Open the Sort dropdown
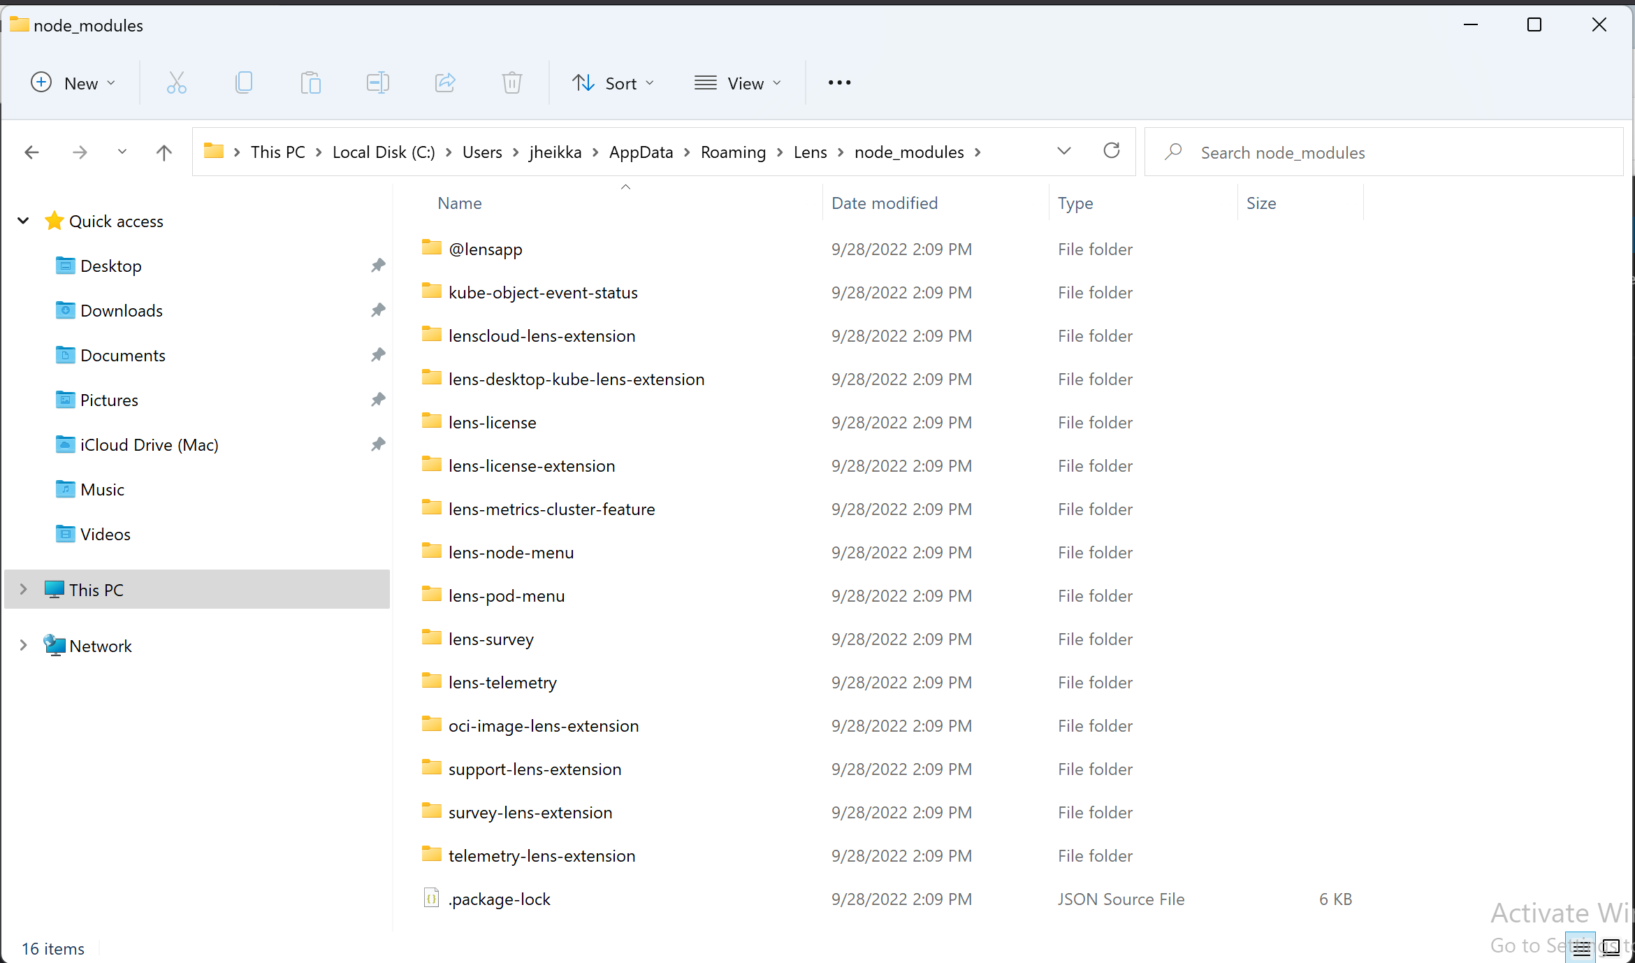 click(613, 82)
